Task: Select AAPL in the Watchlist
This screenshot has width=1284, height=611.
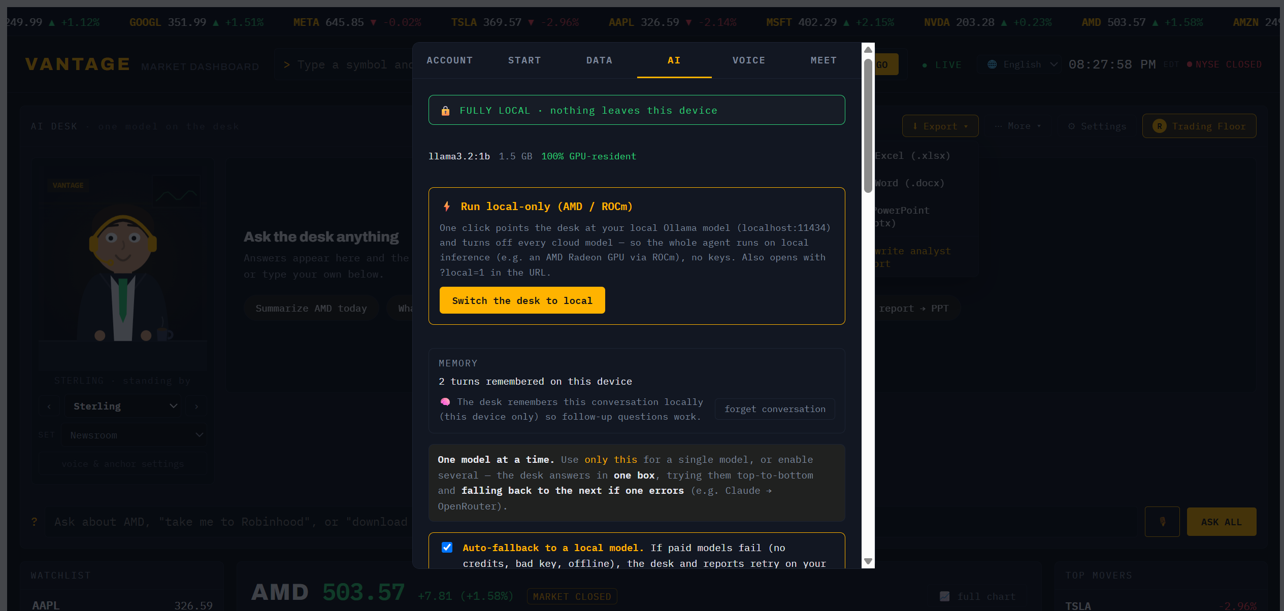Action: (x=122, y=605)
